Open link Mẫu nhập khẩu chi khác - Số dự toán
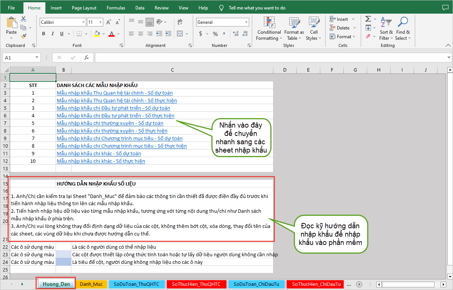The width and height of the screenshot is (453, 290). (99, 153)
